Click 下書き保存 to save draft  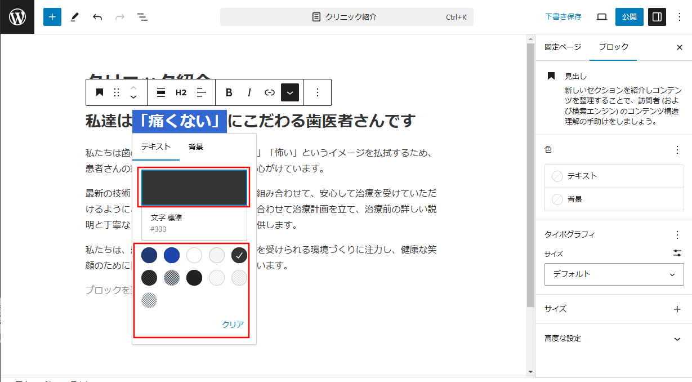tap(563, 17)
